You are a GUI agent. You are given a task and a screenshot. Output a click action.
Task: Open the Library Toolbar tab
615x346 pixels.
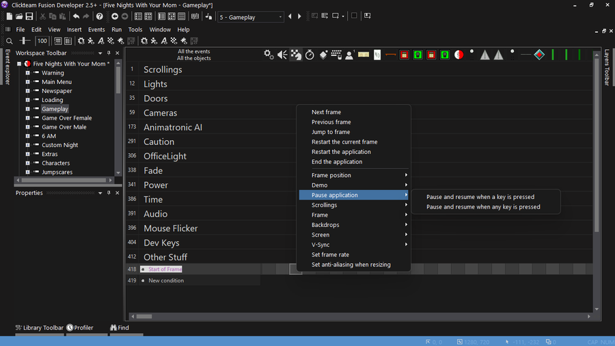click(39, 328)
